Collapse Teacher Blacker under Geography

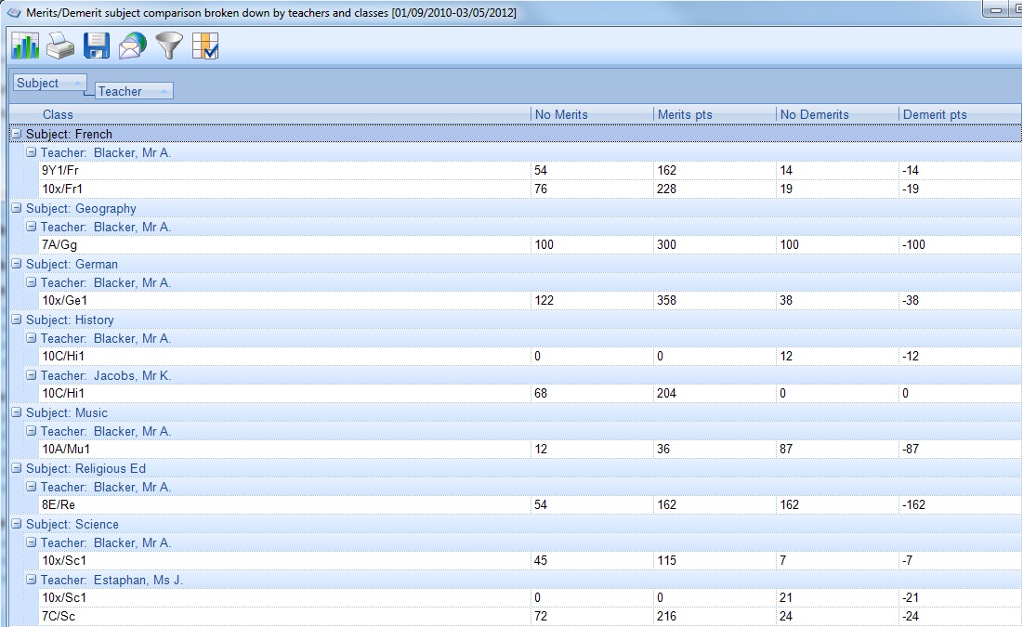(x=31, y=227)
